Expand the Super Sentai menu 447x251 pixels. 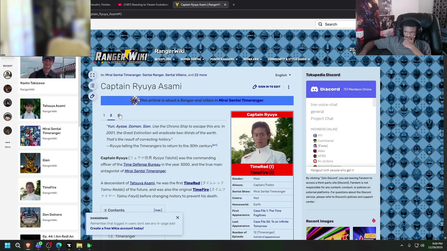[192, 59]
